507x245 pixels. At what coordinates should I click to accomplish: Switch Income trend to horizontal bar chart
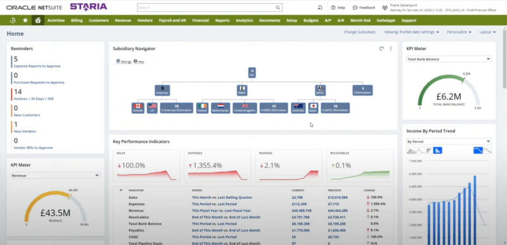[428, 151]
